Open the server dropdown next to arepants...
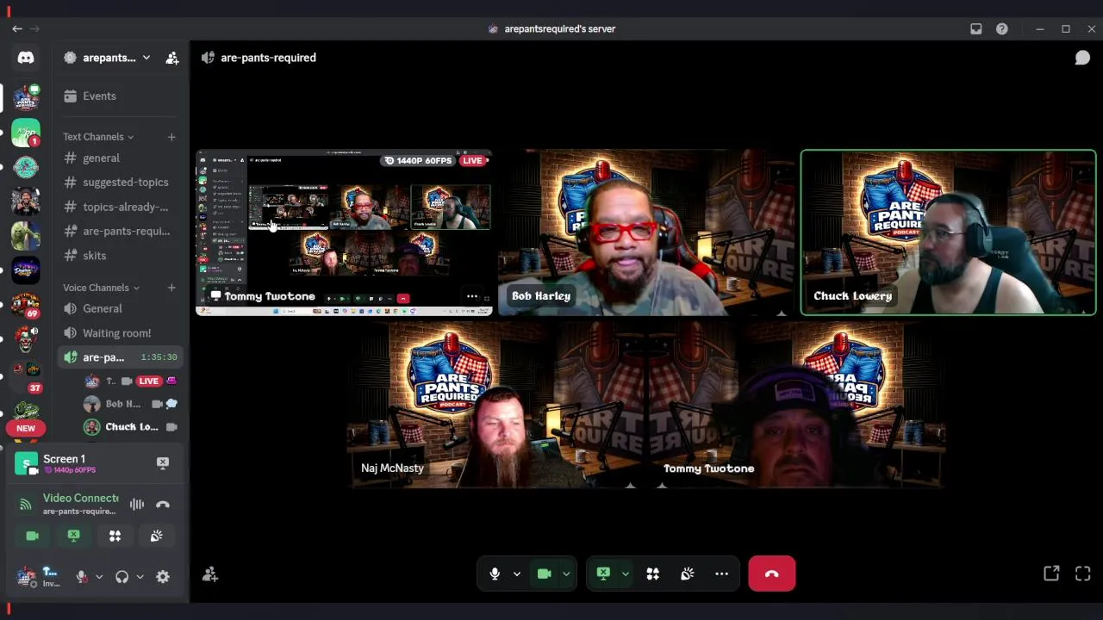This screenshot has width=1103, height=620. (146, 58)
